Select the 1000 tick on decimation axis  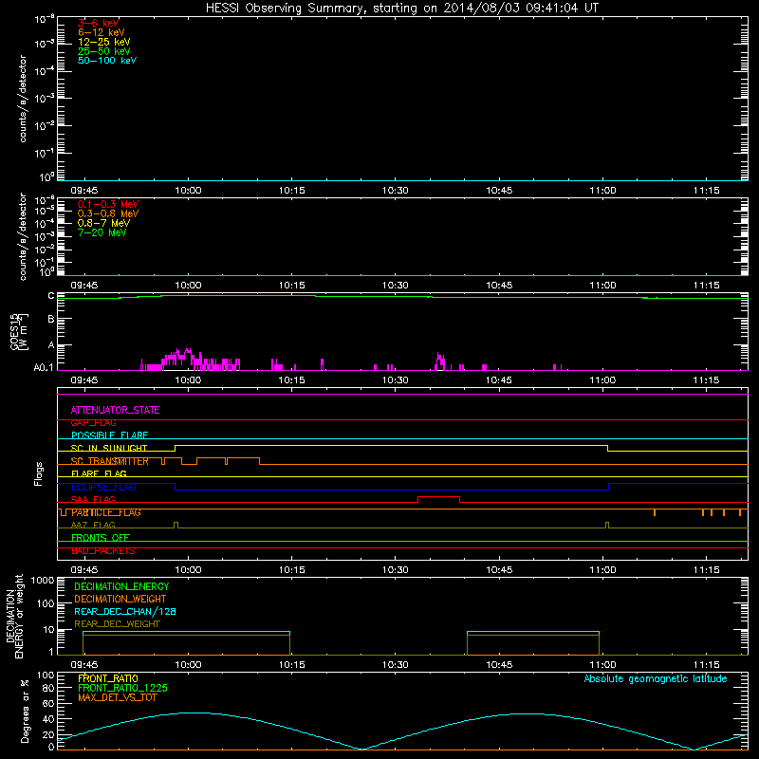tap(43, 580)
